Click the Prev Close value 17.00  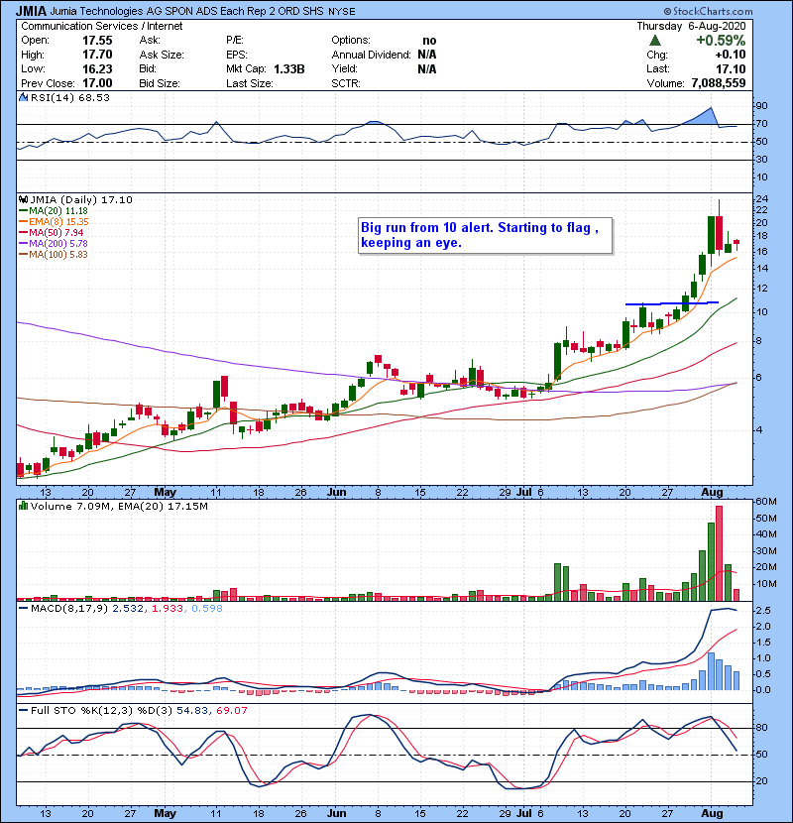[x=97, y=83]
